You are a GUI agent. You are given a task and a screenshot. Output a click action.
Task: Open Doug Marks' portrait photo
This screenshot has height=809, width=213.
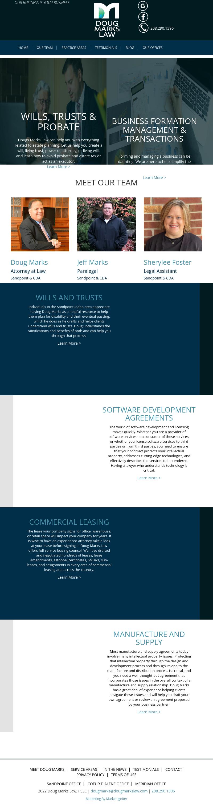pos(40,224)
